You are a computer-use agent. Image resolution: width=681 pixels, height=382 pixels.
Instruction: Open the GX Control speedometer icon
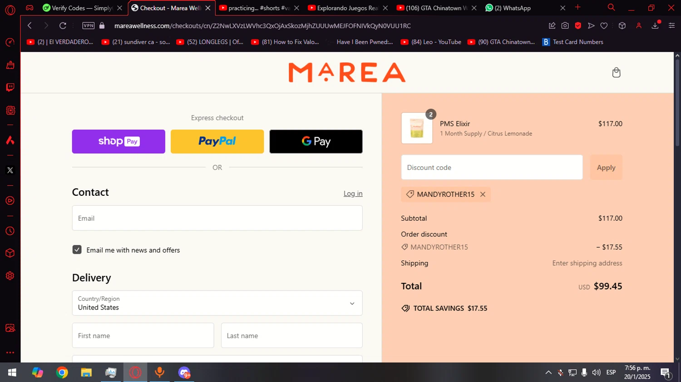tap(10, 42)
